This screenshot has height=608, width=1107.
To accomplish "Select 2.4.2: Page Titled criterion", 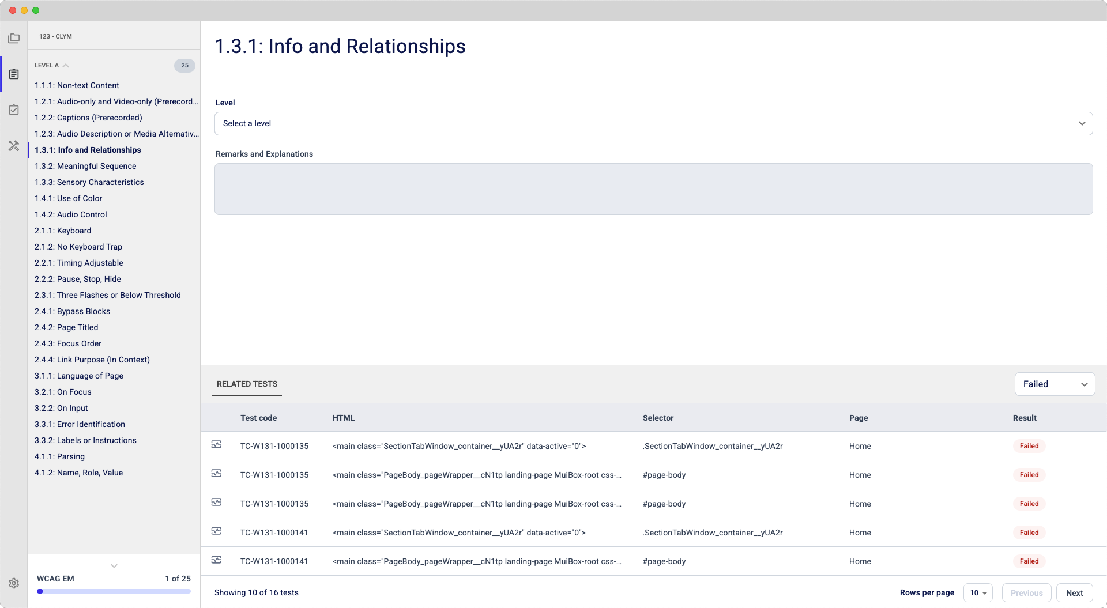I will (x=66, y=327).
